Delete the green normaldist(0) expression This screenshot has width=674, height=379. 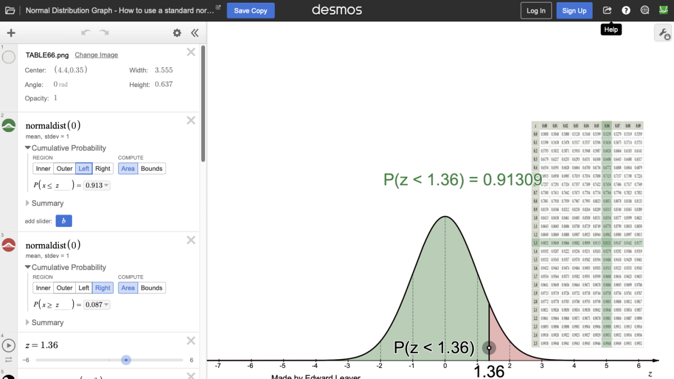tap(191, 120)
